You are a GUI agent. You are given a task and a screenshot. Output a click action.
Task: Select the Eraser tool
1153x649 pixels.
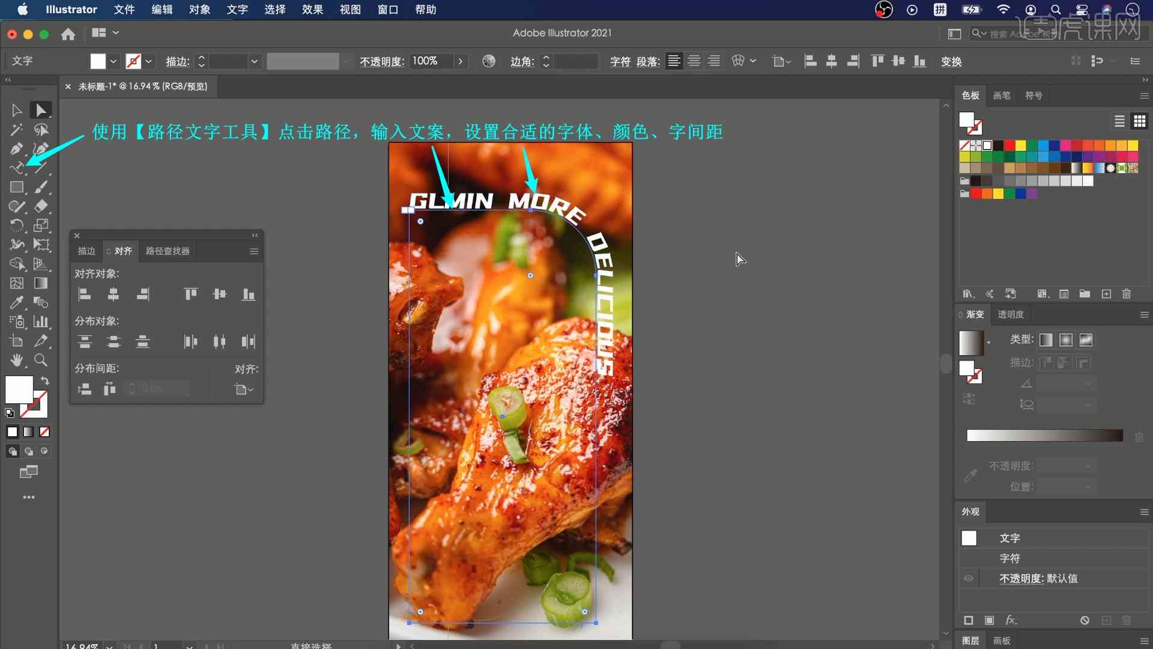coord(41,206)
